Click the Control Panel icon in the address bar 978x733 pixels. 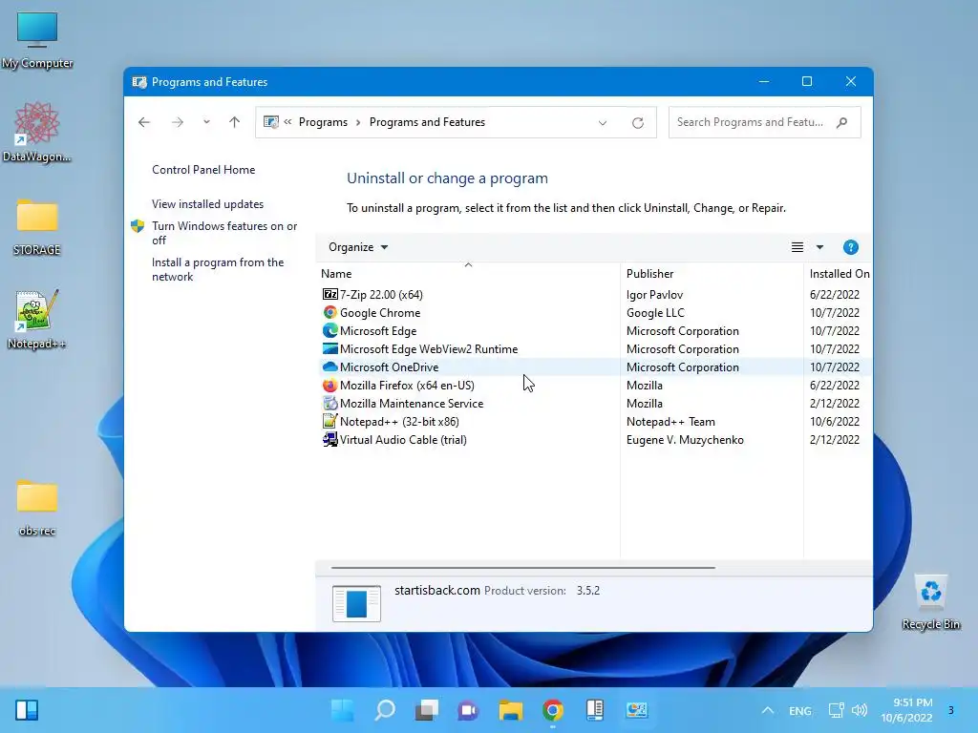tap(270, 122)
